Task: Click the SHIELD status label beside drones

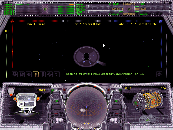Action: click(x=81, y=4)
